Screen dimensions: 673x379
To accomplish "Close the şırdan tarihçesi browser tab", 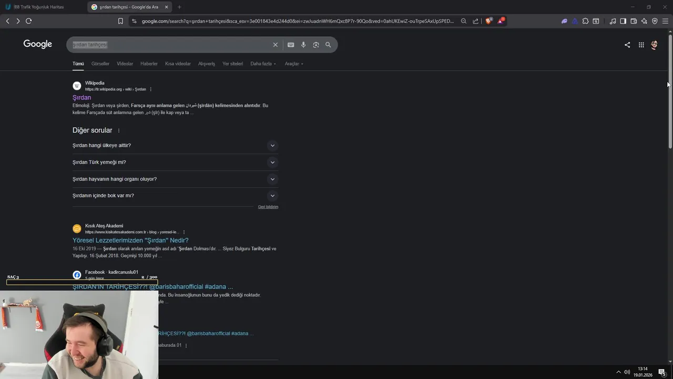I will (x=167, y=7).
